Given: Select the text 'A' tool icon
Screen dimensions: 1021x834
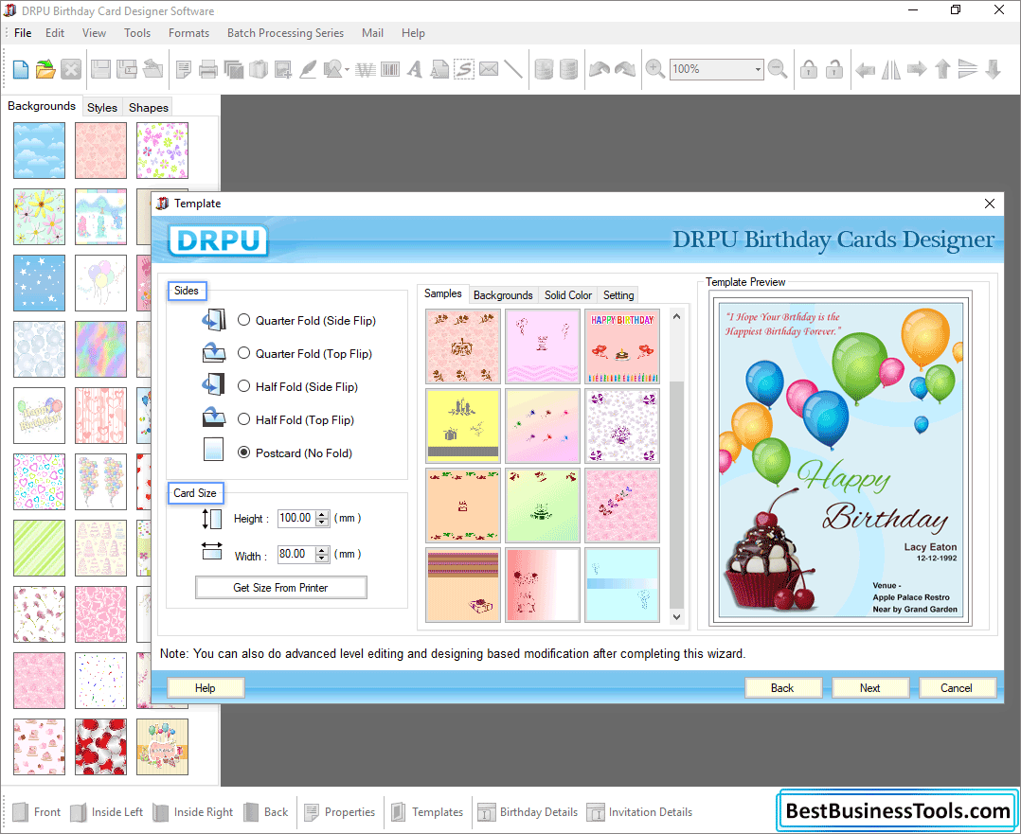Looking at the screenshot, I should pos(414,69).
